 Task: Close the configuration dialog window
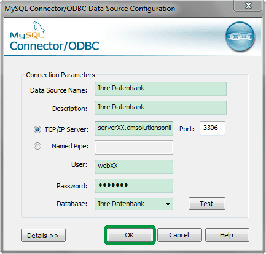click(248, 6)
